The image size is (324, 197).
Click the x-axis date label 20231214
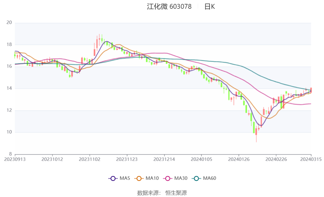point(164,160)
